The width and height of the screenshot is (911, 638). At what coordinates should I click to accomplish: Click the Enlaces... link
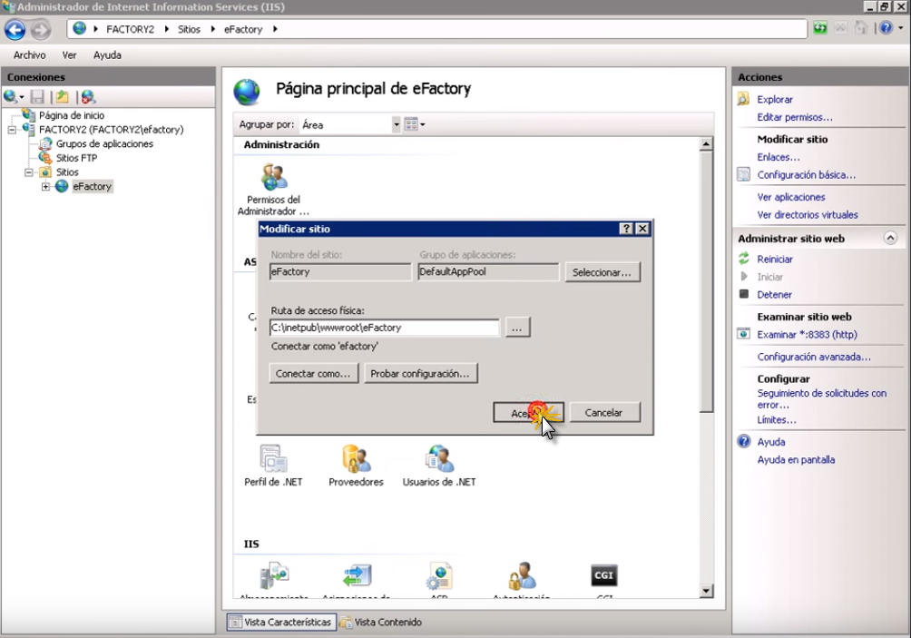click(x=778, y=157)
